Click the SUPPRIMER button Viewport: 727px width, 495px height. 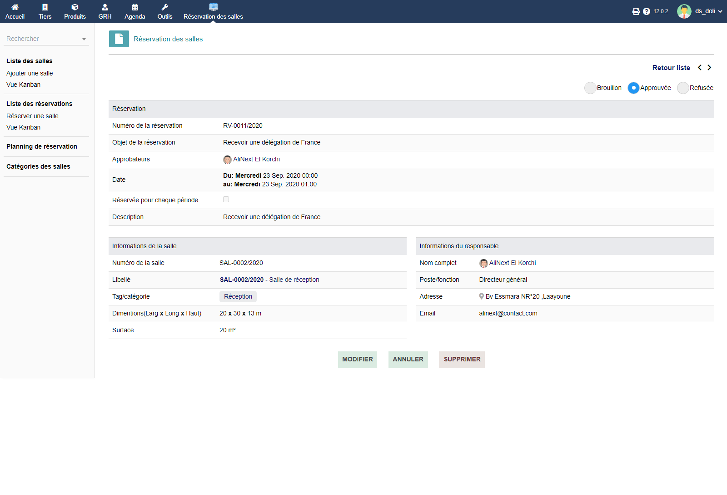coord(462,359)
